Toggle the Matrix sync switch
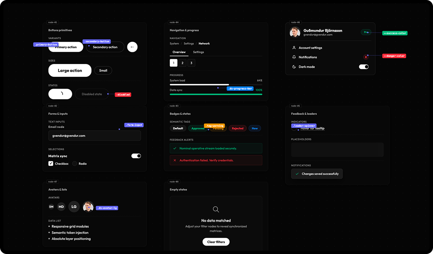Screen dimensions: 433x254 (x=136, y=156)
